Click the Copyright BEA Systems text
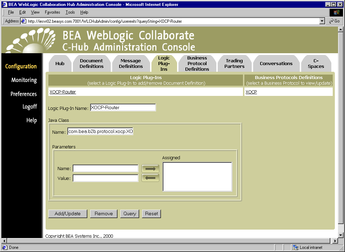This screenshot has width=345, height=252. [x=79, y=236]
